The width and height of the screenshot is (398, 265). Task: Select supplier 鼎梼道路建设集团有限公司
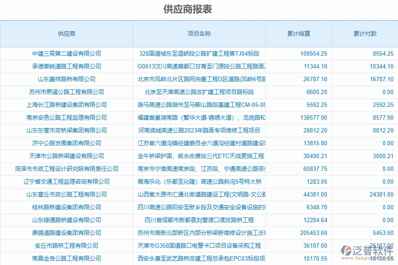(x=66, y=233)
